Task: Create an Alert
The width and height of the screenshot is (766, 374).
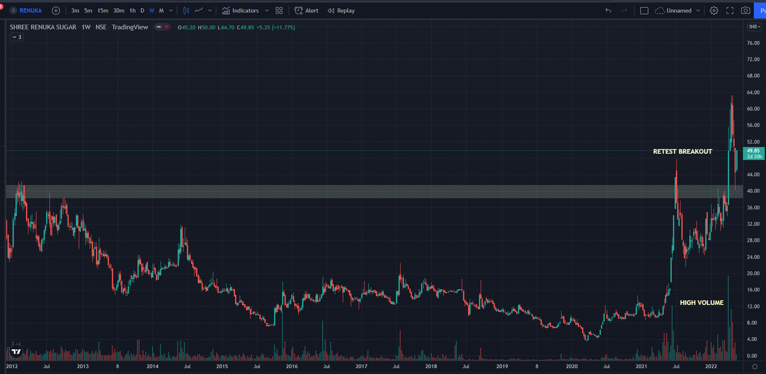Action: 306,11
